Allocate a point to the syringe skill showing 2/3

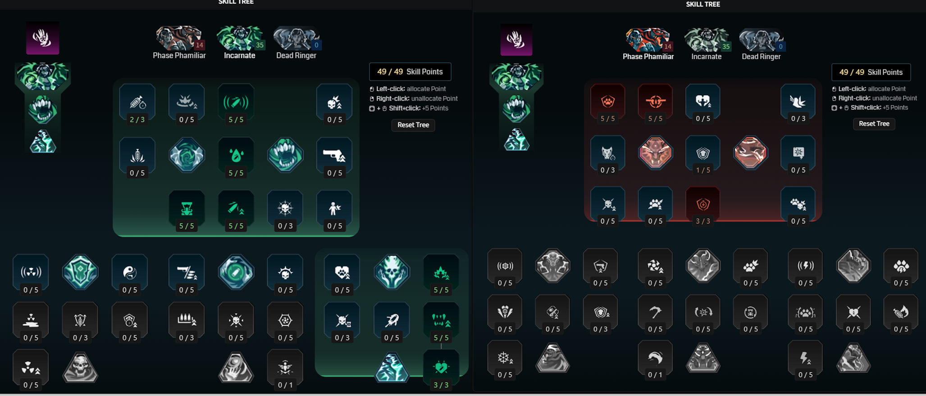[137, 105]
